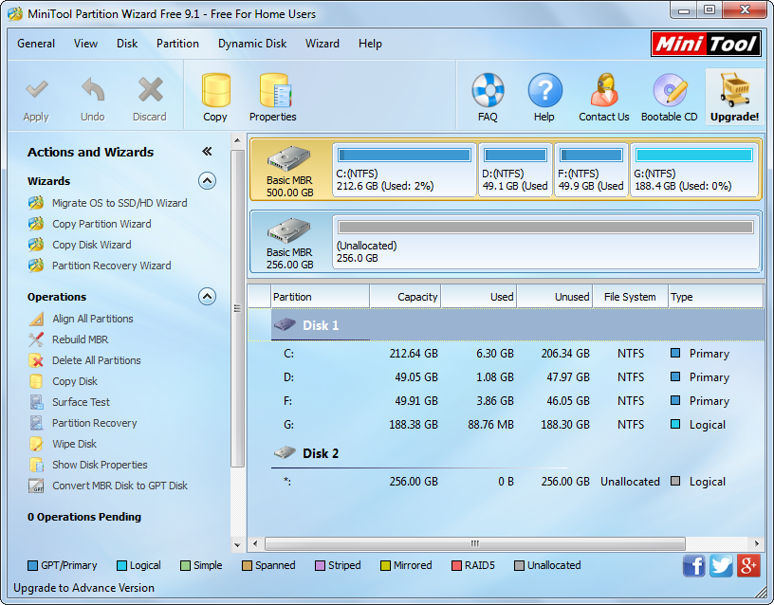The height and width of the screenshot is (605, 774).
Task: Select the G:(NTFS) partition block in disk map
Action: tap(693, 171)
